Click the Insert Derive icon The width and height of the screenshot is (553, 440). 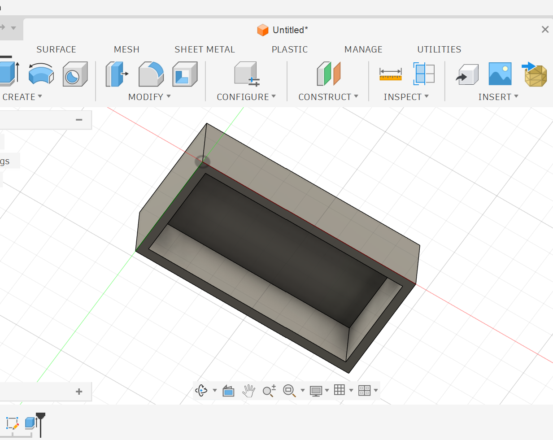tap(467, 74)
